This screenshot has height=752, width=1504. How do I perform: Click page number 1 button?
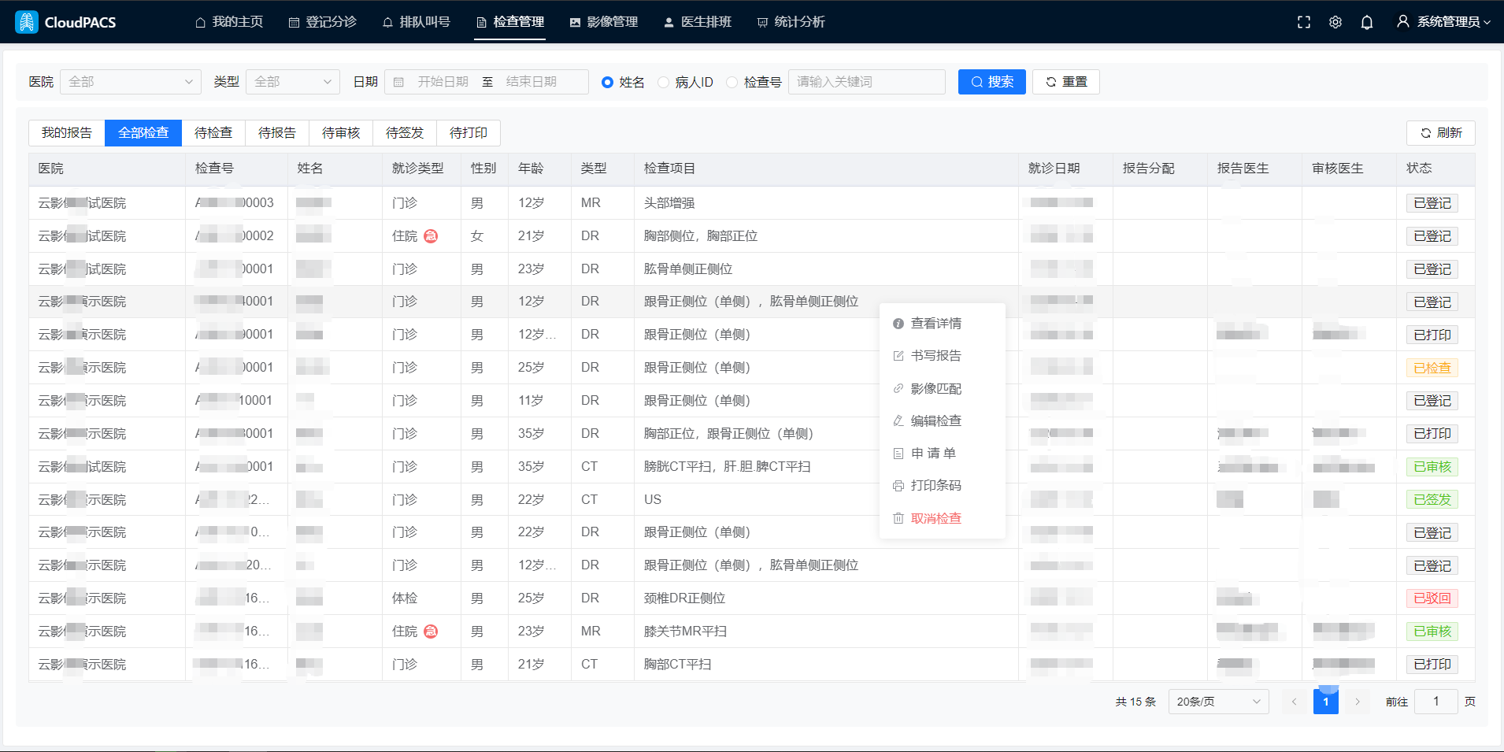click(x=1326, y=702)
